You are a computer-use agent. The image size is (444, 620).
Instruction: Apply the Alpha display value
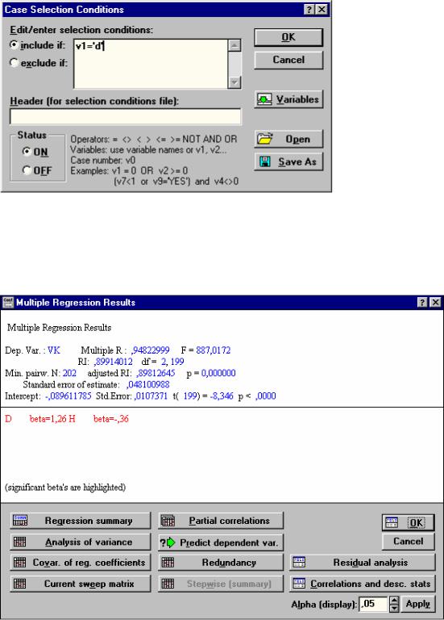pyautogui.click(x=418, y=604)
